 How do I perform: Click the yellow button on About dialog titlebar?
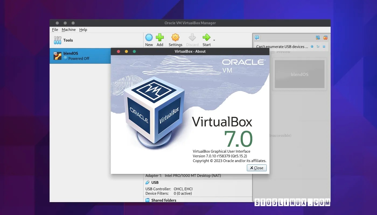click(x=126, y=51)
